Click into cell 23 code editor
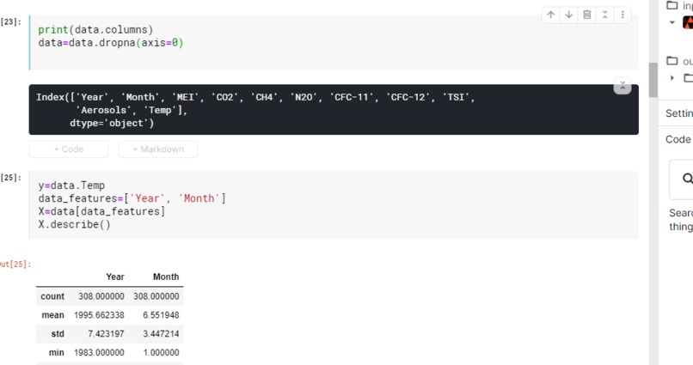The image size is (693, 365). click(x=334, y=42)
